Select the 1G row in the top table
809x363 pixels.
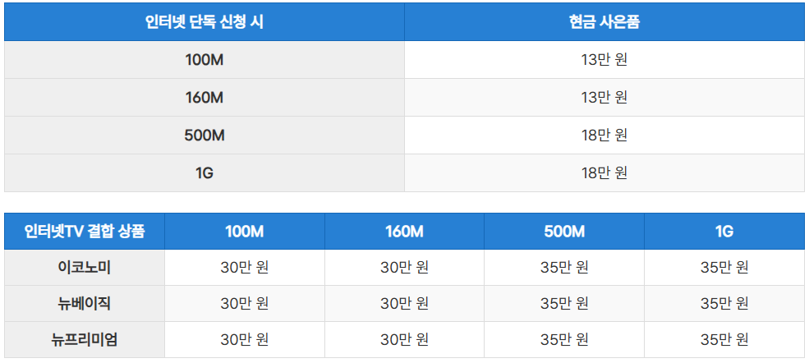click(x=404, y=172)
